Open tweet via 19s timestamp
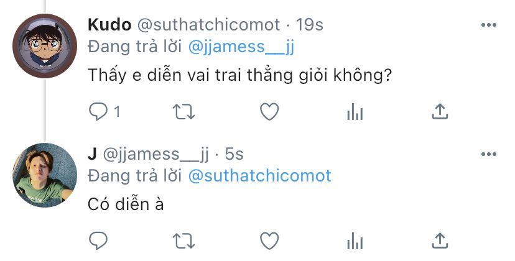Viewport: 515px width, 261px height. point(309,25)
